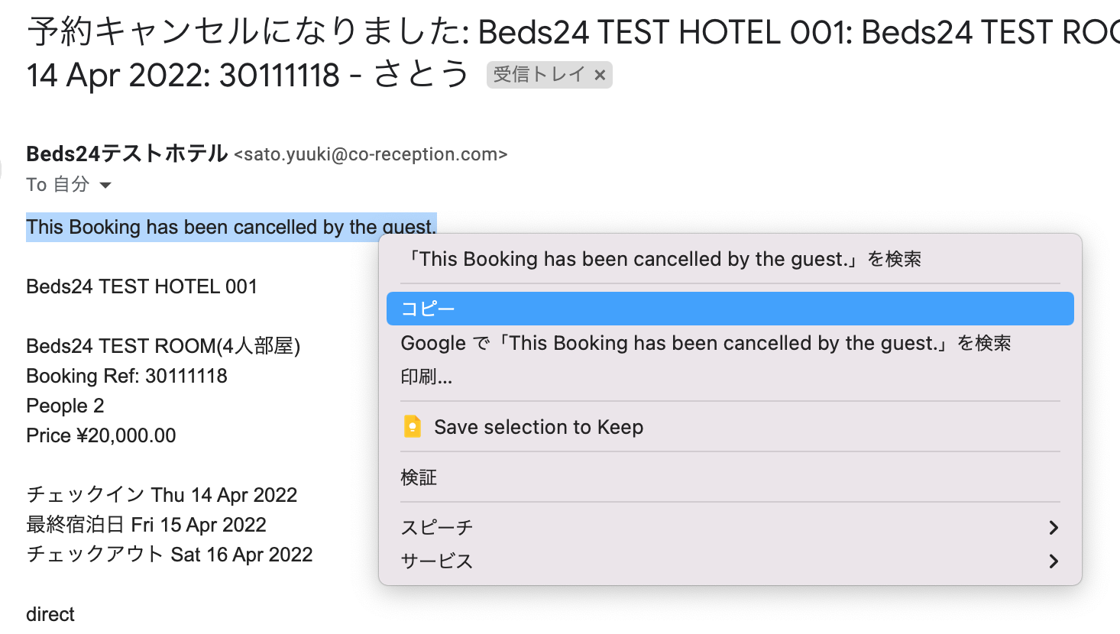This screenshot has height=634, width=1120.
Task: Click sender name Beds24テストホテル
Action: point(127,154)
